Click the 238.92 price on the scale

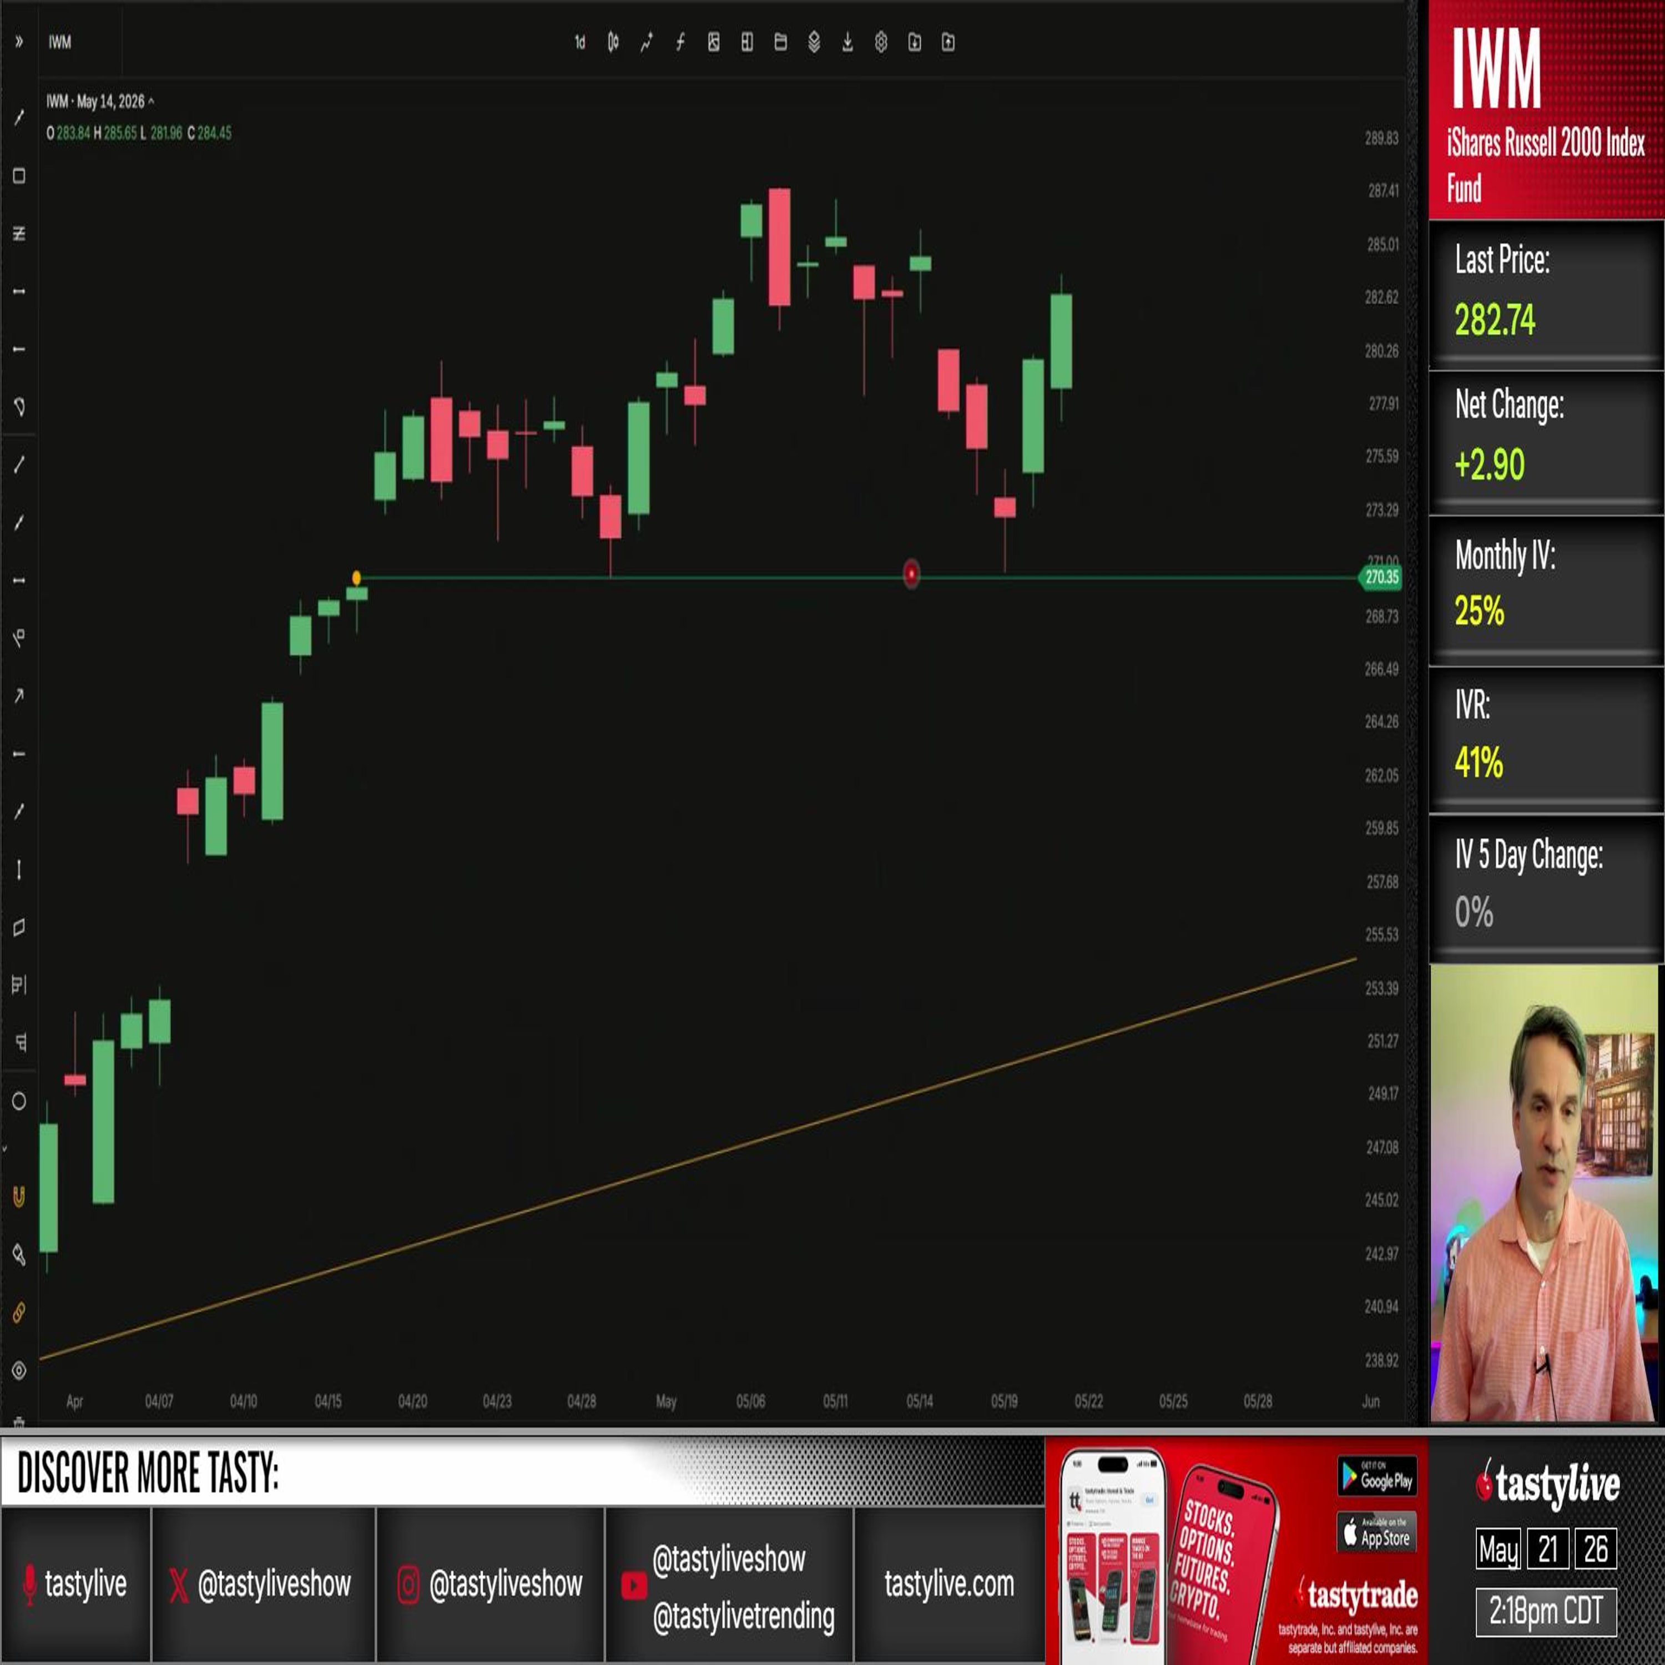point(1381,1360)
